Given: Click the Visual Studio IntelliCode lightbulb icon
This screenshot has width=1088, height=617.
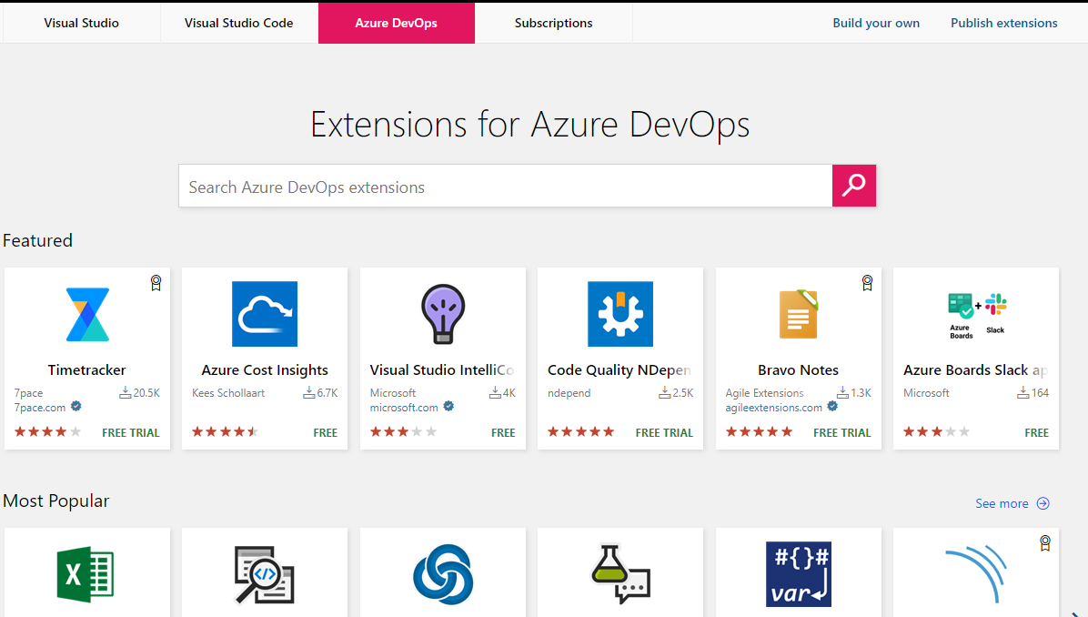Looking at the screenshot, I should click(x=443, y=314).
